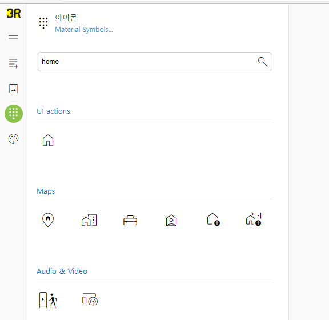Pick the add home work icon
Viewport: 329px width, 320px height.
pos(254,219)
